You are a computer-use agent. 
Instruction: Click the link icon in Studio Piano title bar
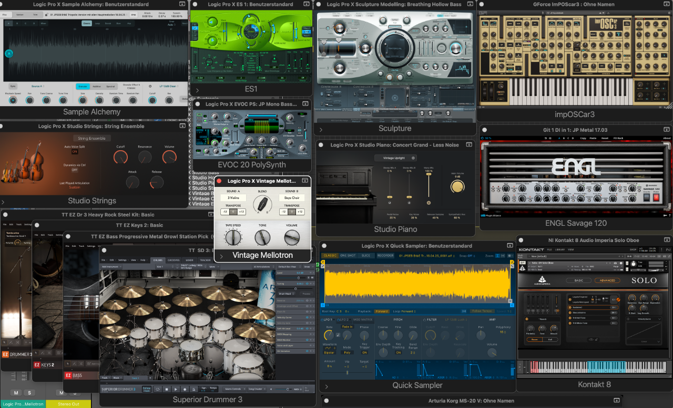468,145
